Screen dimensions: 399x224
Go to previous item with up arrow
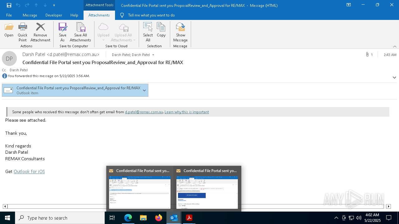[x=36, y=5]
